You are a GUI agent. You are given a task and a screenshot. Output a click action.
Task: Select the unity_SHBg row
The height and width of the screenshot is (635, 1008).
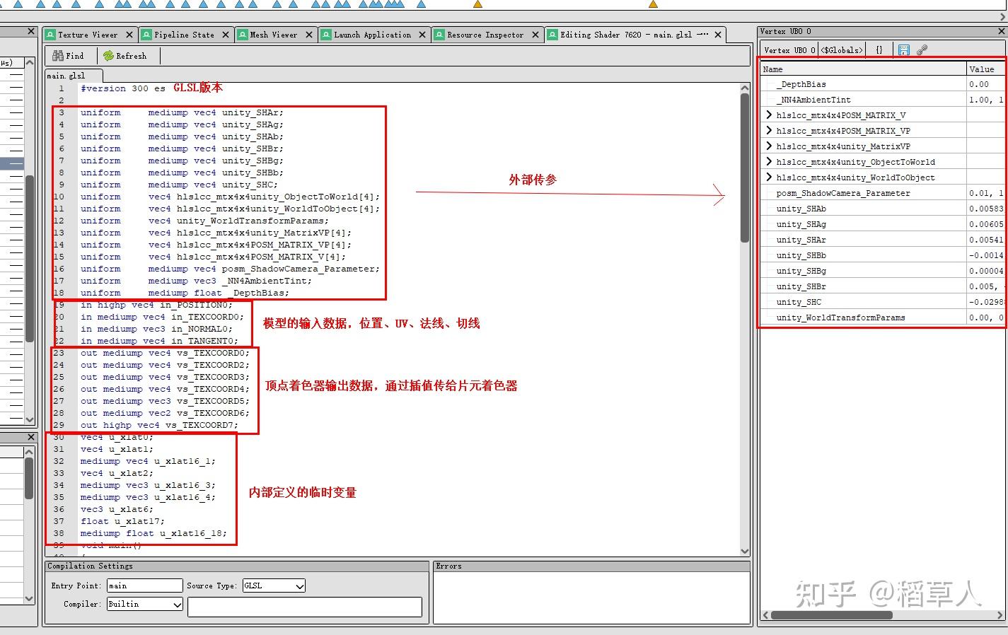click(x=882, y=271)
